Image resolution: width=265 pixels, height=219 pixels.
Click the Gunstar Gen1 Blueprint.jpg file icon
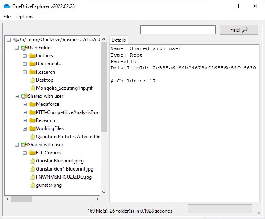tap(32, 169)
